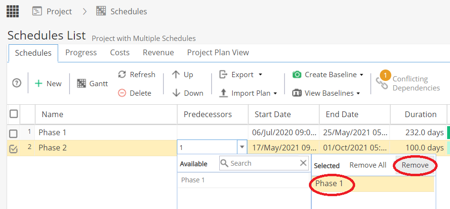Toggle the select-all header checkbox

click(14, 114)
